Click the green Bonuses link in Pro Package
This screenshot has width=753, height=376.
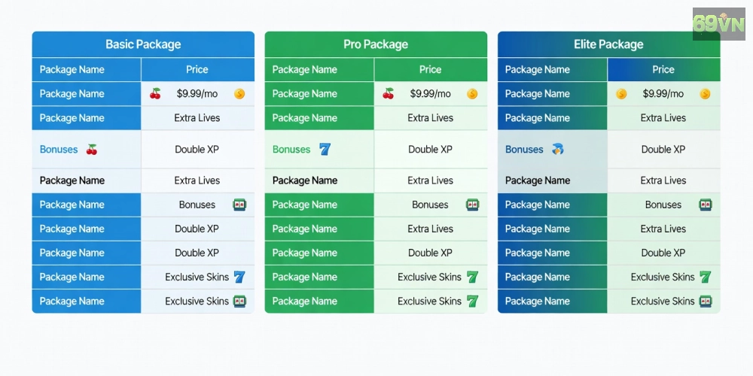click(291, 150)
